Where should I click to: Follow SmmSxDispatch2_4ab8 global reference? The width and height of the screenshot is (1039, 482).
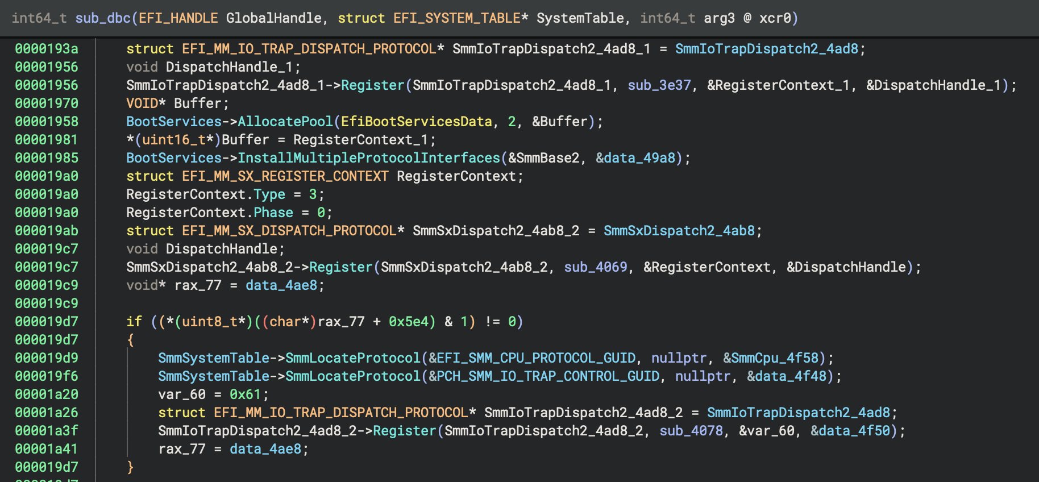click(679, 231)
